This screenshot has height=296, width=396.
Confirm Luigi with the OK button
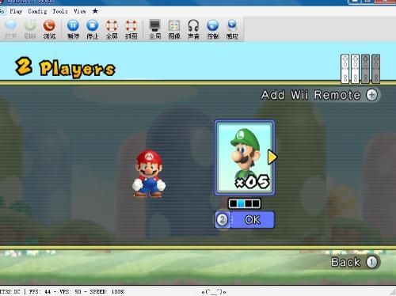tap(245, 220)
